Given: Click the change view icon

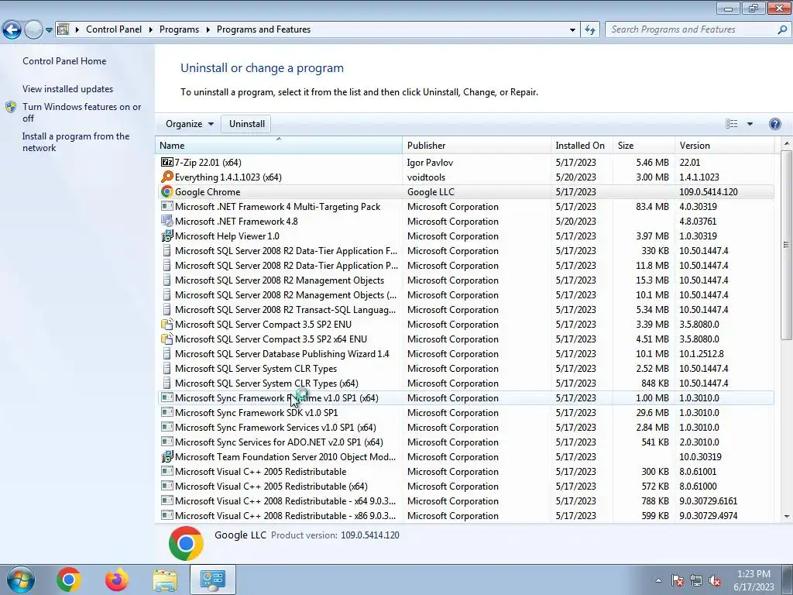Looking at the screenshot, I should (x=731, y=124).
